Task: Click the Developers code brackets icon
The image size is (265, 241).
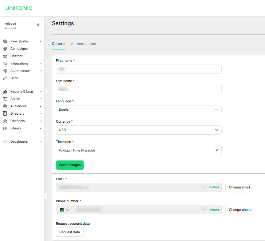Action: click(x=5, y=142)
